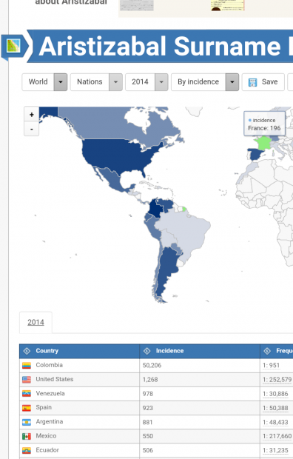Click Mexico on the map
The width and height of the screenshot is (293, 459).
pyautogui.click(x=112, y=180)
